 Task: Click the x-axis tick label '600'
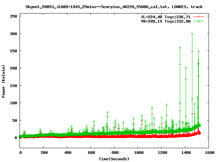[x=91, y=153]
